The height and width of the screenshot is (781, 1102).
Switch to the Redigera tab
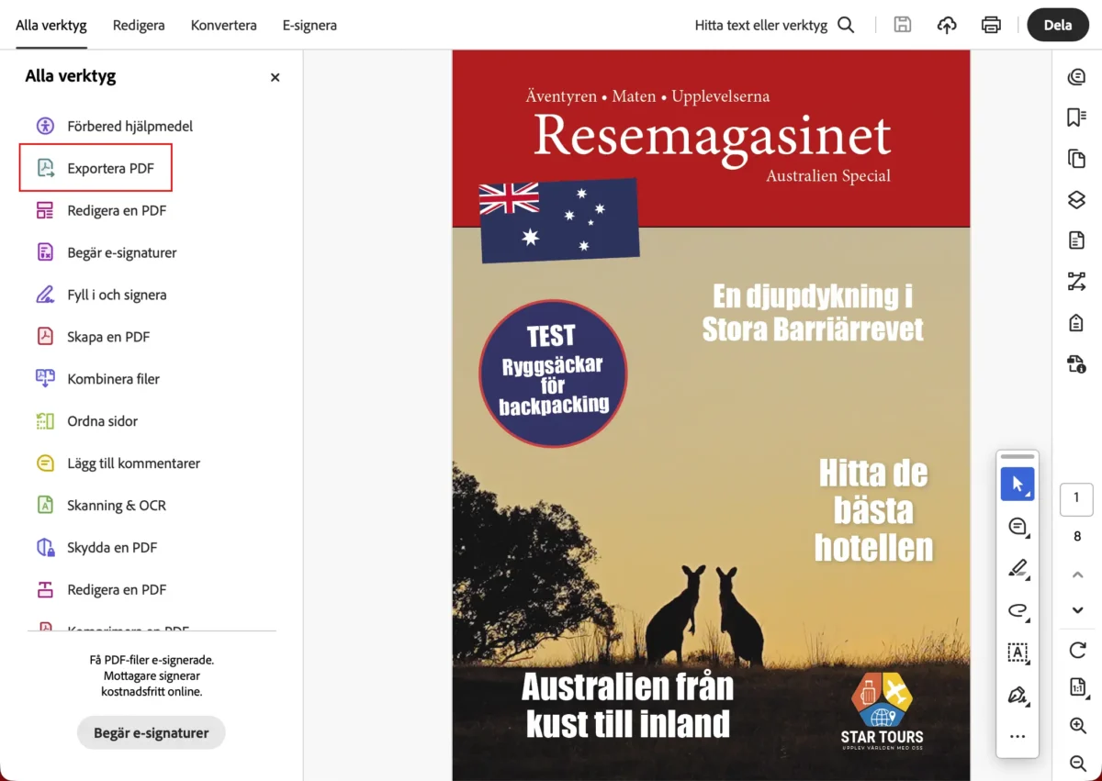coord(139,25)
